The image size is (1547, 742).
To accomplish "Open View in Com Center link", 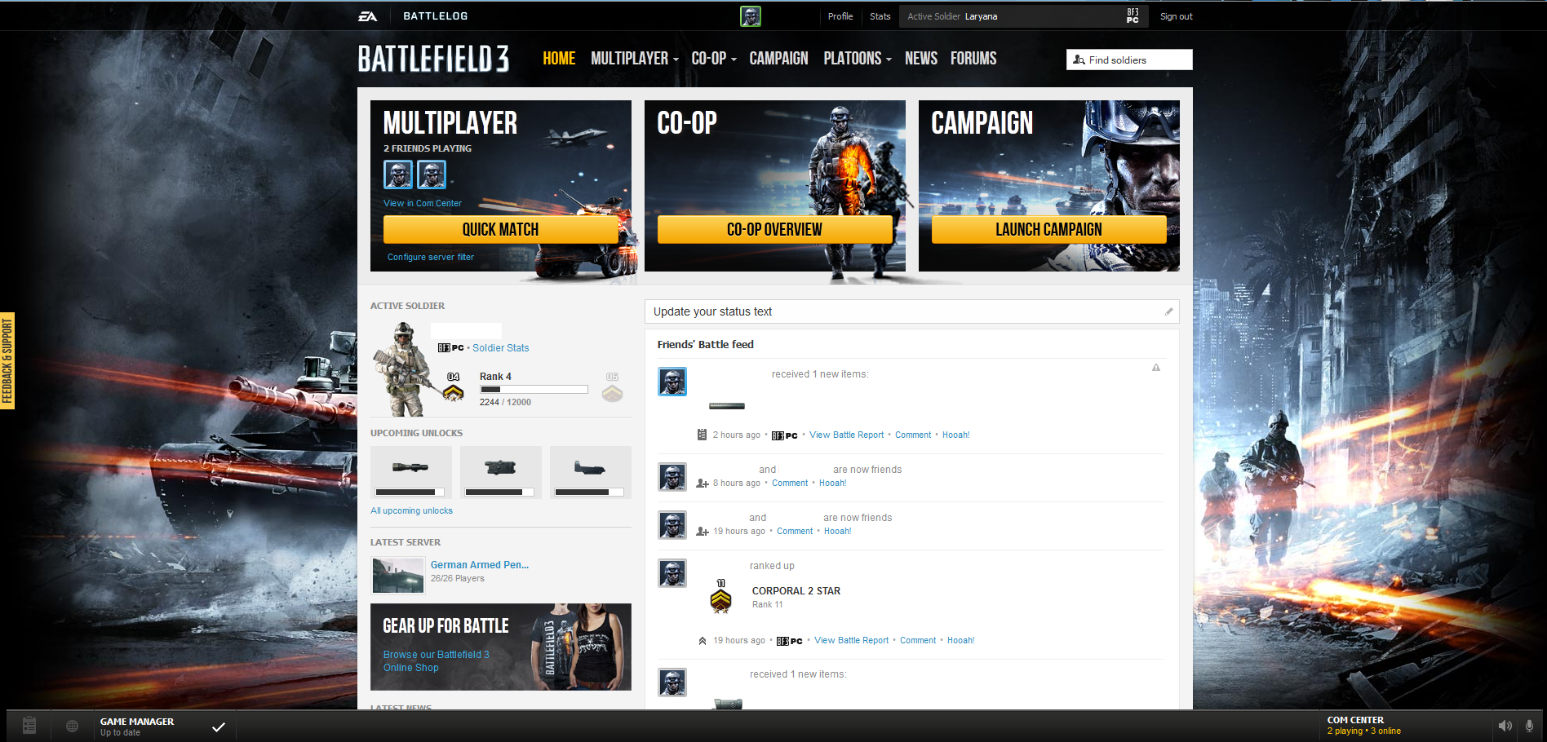I will pos(423,204).
